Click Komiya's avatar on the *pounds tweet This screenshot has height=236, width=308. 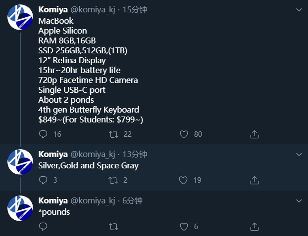[20, 208]
